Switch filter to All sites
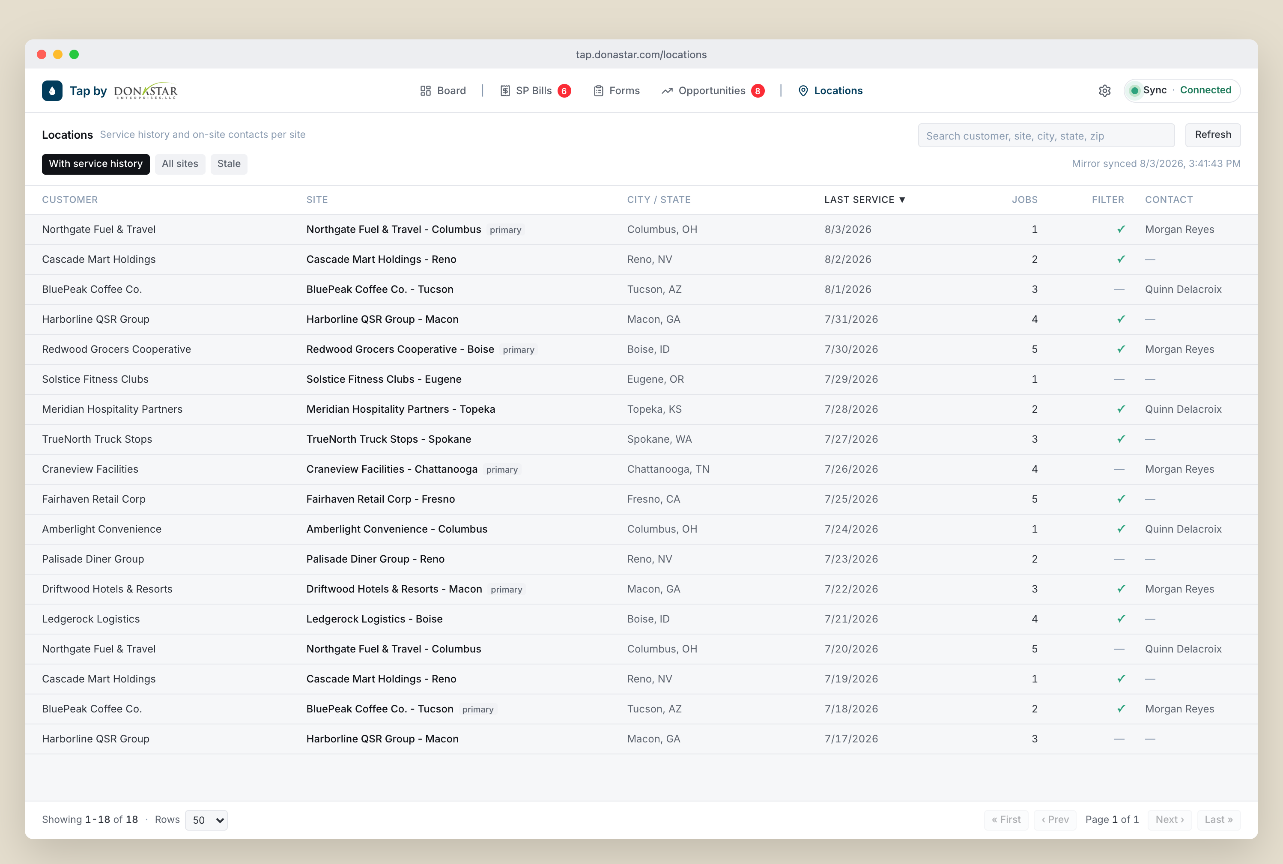The height and width of the screenshot is (864, 1283). click(180, 164)
